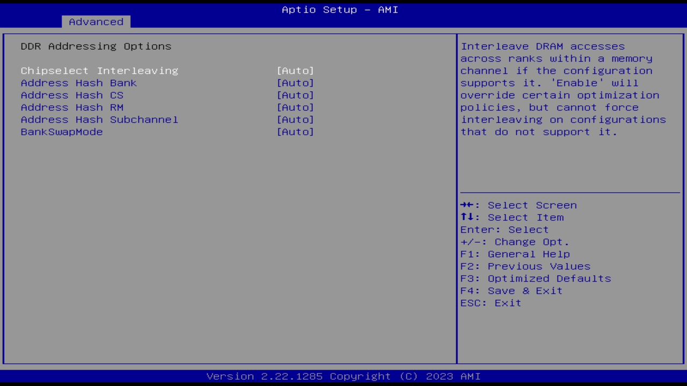
Task: Click the F1: General Help hint
Action: point(515,255)
